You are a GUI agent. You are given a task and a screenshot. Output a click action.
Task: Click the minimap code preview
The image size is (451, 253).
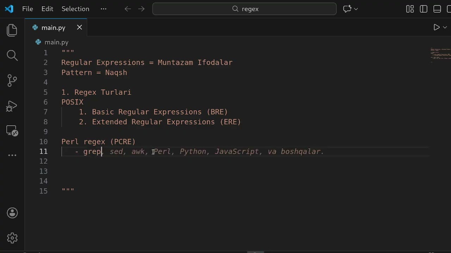[440, 54]
